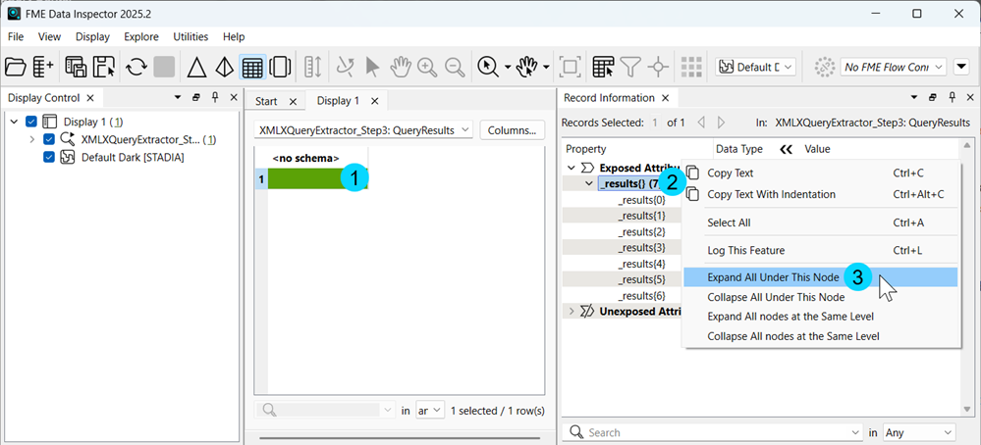The width and height of the screenshot is (981, 445).
Task: Open the Any dropdown in Record Information
Action: pos(919,432)
